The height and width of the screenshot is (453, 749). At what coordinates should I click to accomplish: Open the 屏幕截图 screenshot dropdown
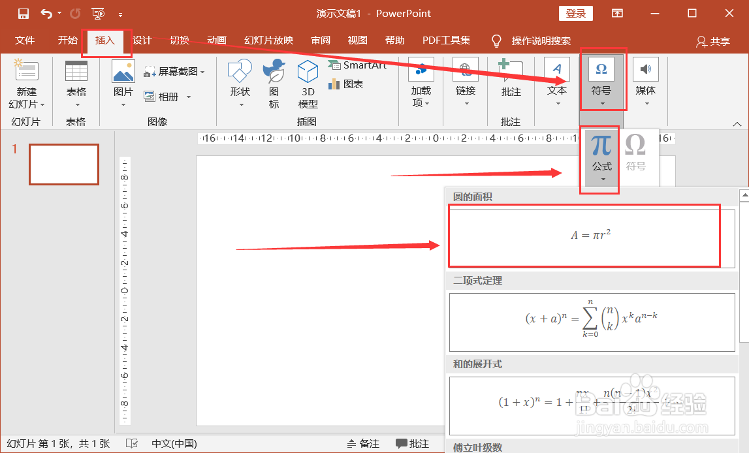tap(174, 72)
